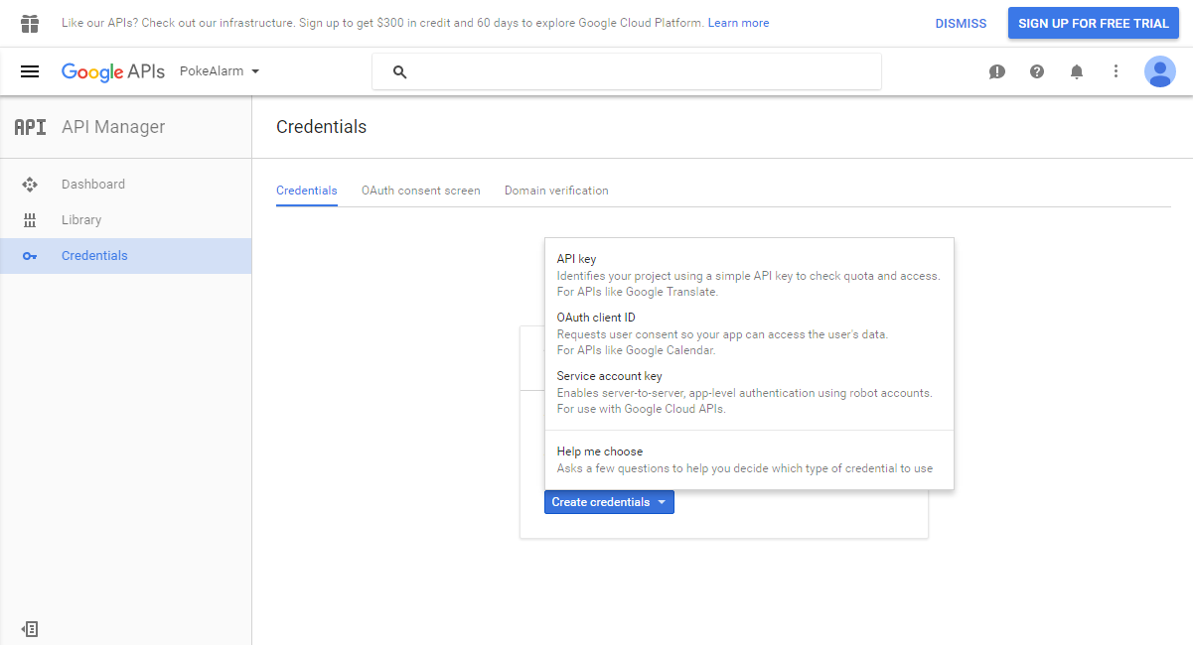Go to Dashboard in the sidebar

tap(125, 185)
